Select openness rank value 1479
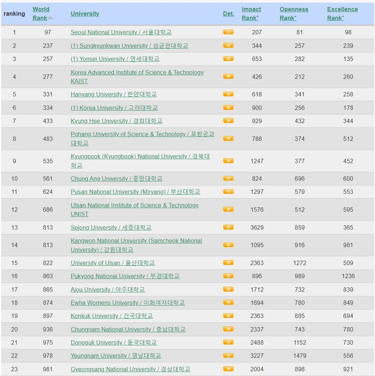This screenshot has width=375, height=376. pos(299,356)
